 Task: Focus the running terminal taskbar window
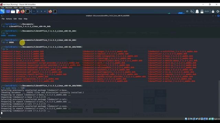tap(55, 11)
